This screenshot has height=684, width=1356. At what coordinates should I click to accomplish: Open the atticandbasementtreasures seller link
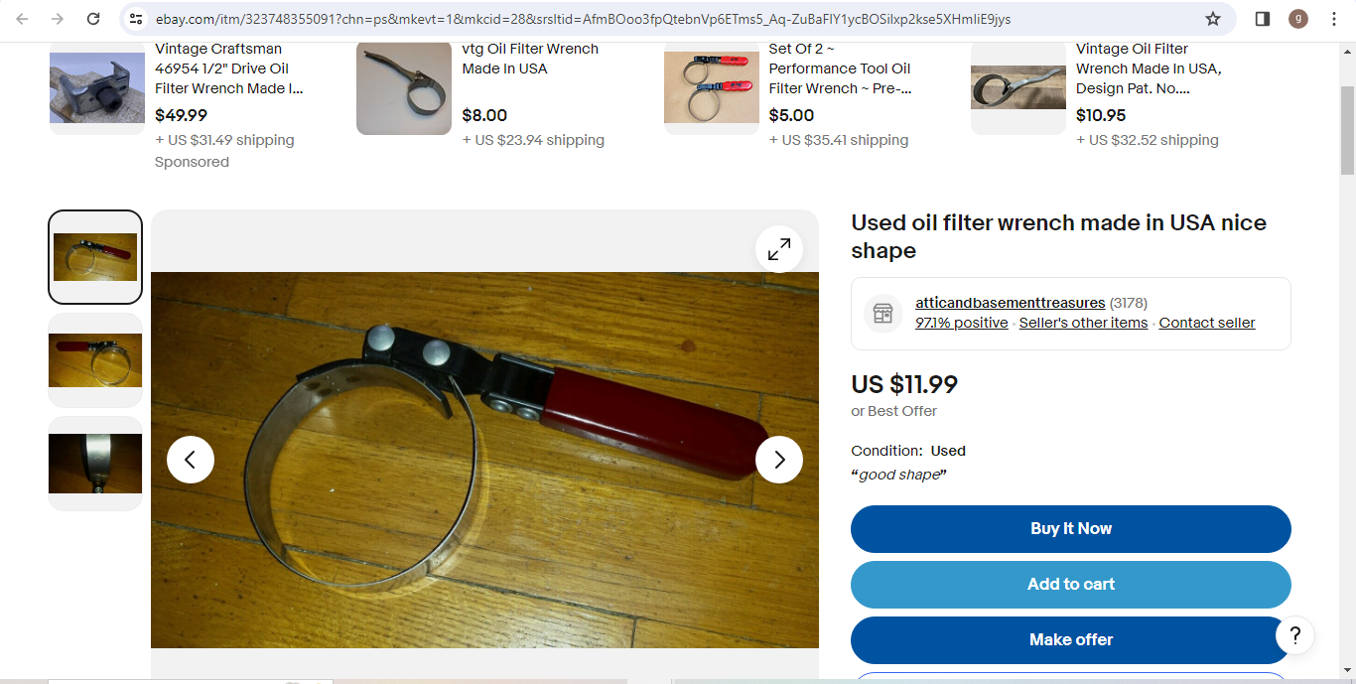pos(1010,303)
